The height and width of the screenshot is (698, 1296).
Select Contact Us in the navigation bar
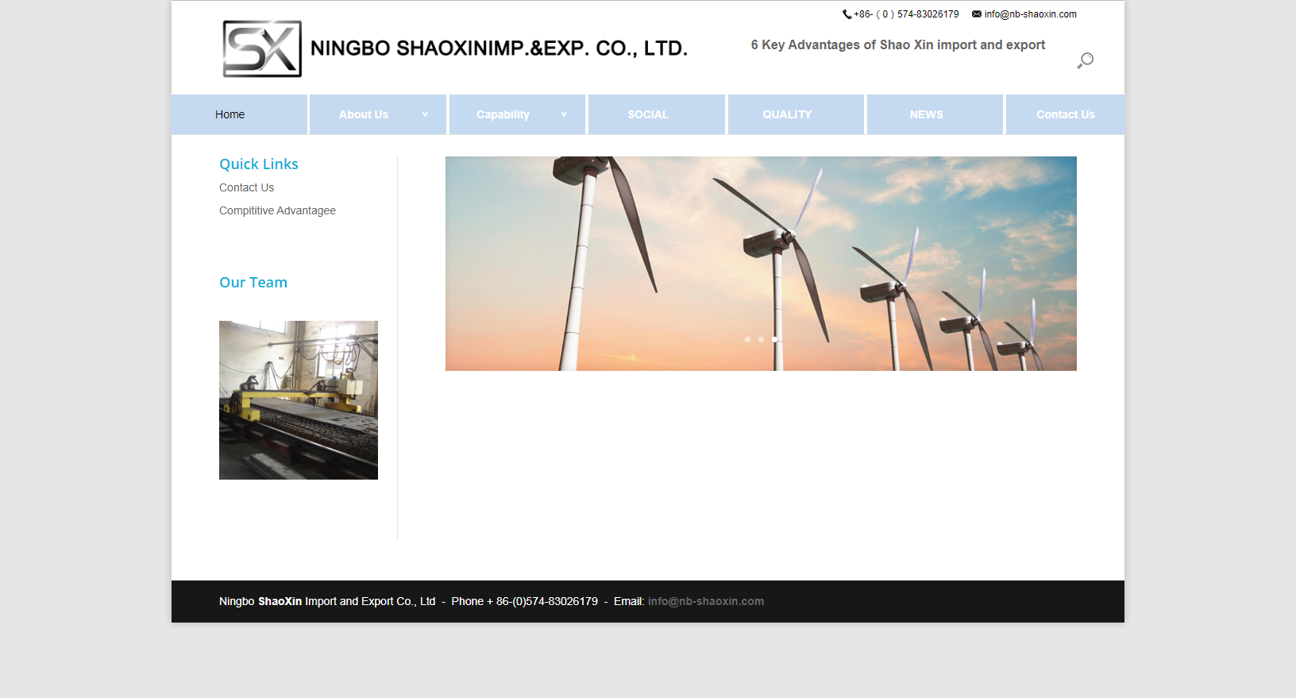[1065, 114]
